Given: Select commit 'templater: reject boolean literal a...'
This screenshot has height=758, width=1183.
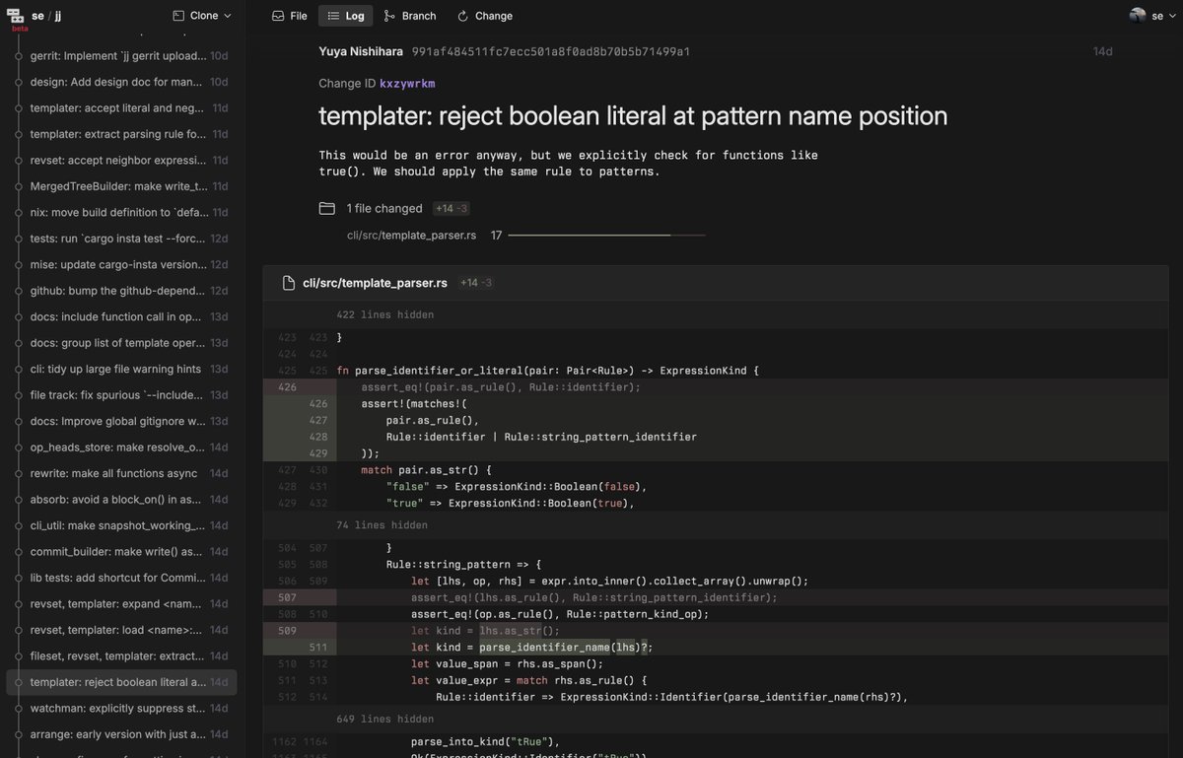Looking at the screenshot, I should tap(122, 682).
